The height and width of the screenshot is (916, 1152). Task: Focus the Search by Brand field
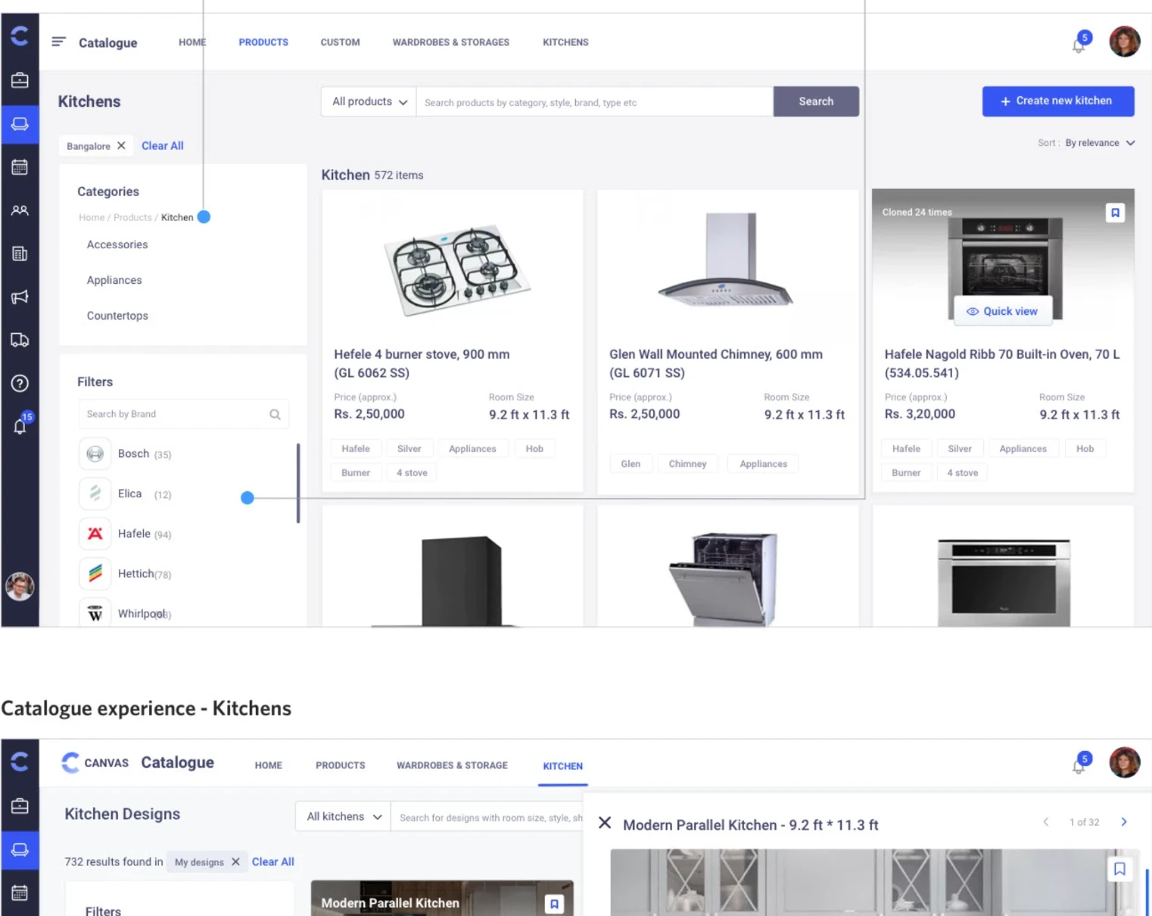tap(184, 414)
